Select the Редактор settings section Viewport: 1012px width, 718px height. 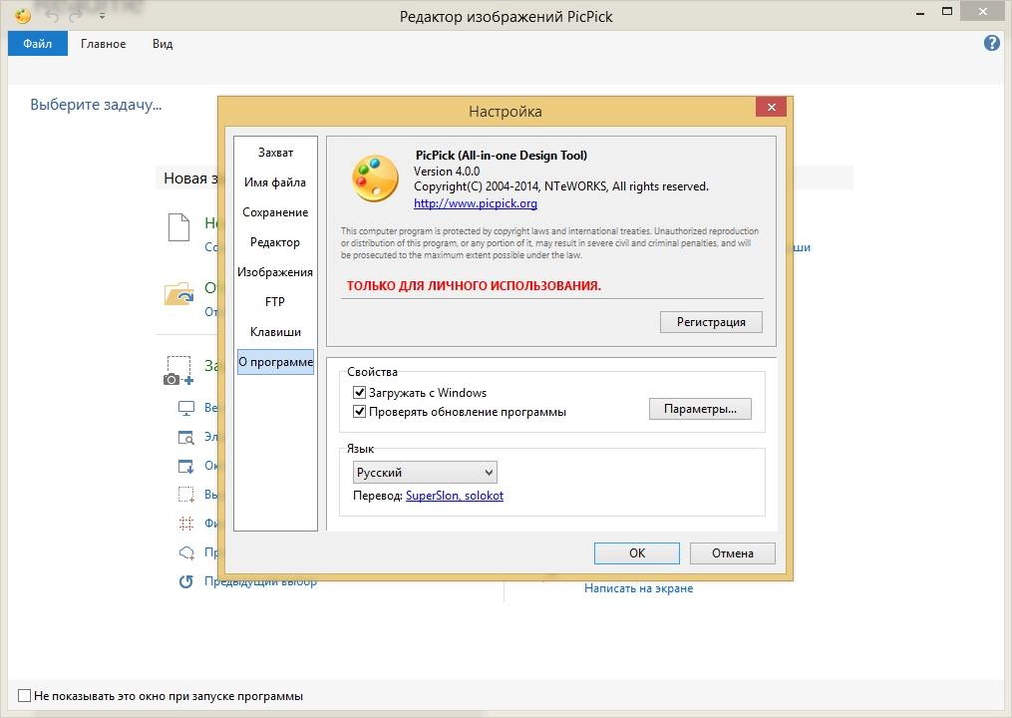click(275, 242)
